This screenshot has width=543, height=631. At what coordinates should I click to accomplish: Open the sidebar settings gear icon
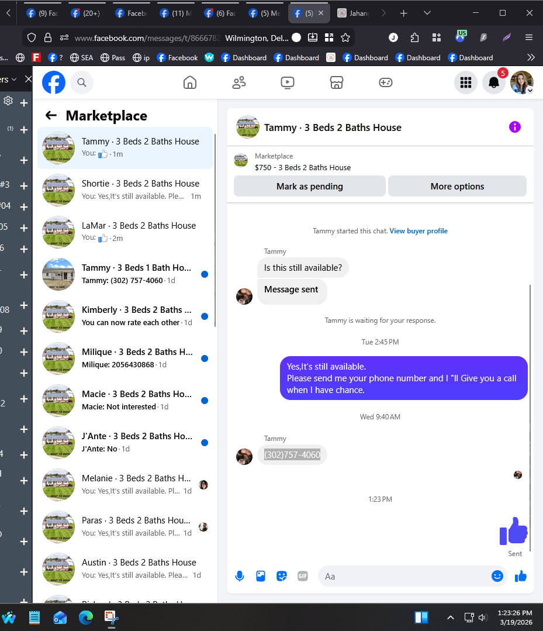[x=8, y=101]
